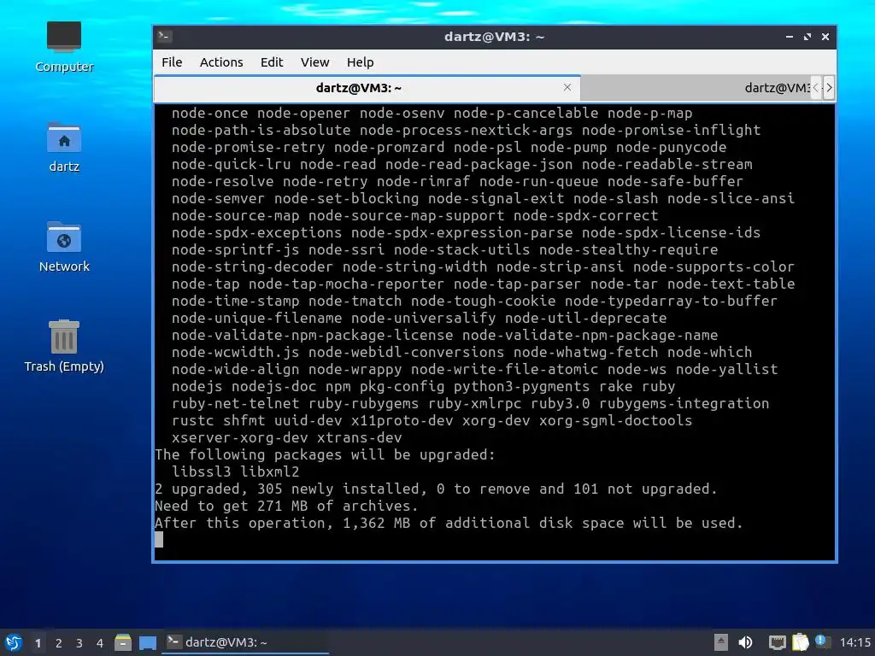Click 'xserver-xorg-dev xtrans-dev' line
Image resolution: width=875 pixels, height=656 pixels.
tap(287, 437)
